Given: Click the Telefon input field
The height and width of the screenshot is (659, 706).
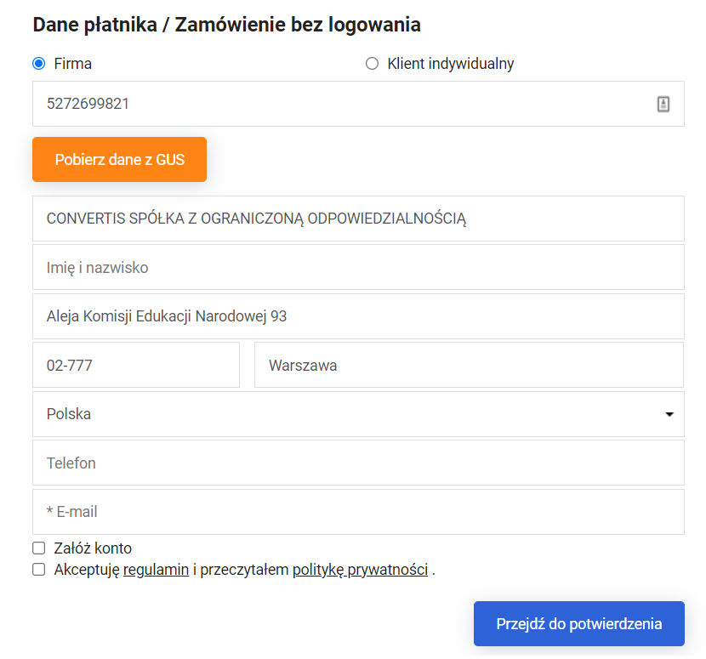Looking at the screenshot, I should pos(357,463).
